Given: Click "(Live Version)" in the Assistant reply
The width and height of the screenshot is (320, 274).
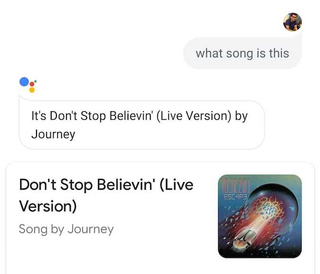Looking at the screenshot, I should click(x=195, y=116).
